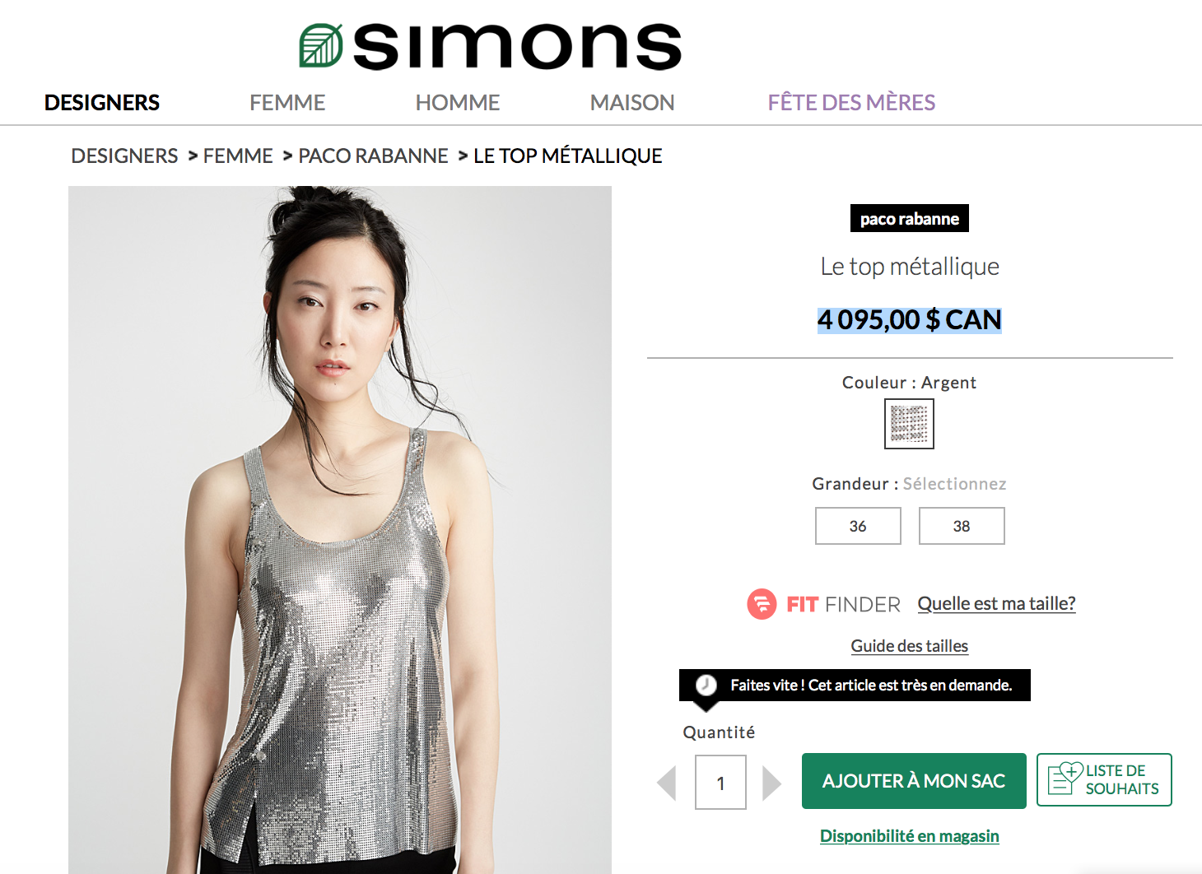The width and height of the screenshot is (1202, 874).
Task: Open the FEMME menu
Action: click(287, 103)
